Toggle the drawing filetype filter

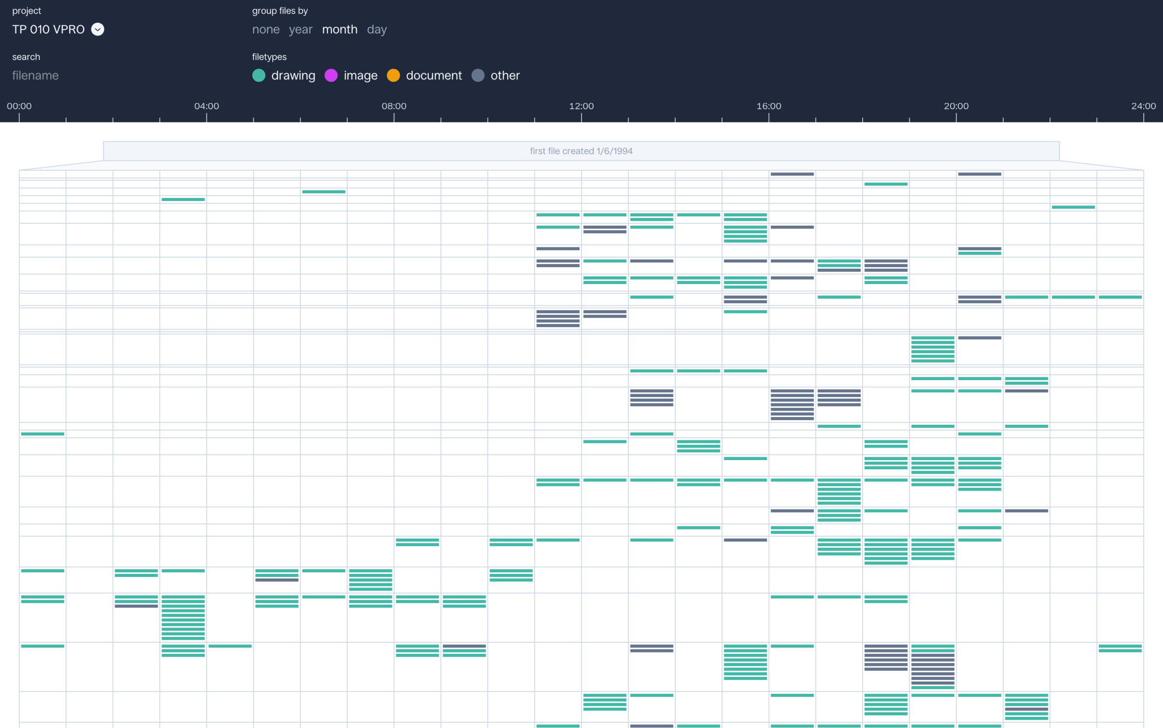tap(293, 76)
